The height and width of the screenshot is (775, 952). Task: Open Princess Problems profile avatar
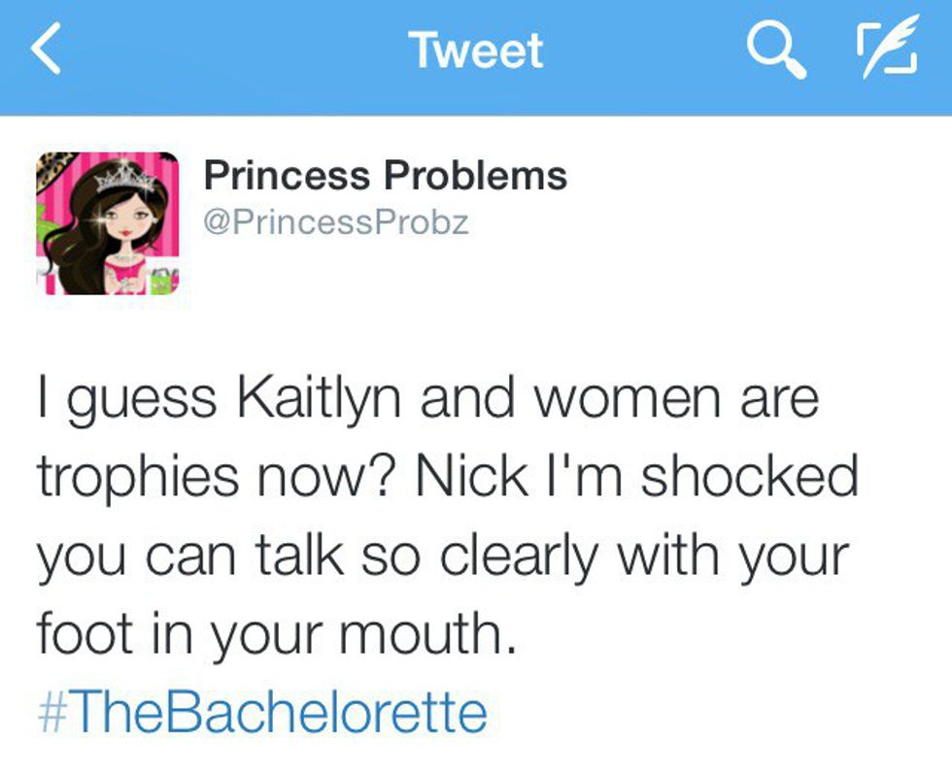tap(108, 223)
